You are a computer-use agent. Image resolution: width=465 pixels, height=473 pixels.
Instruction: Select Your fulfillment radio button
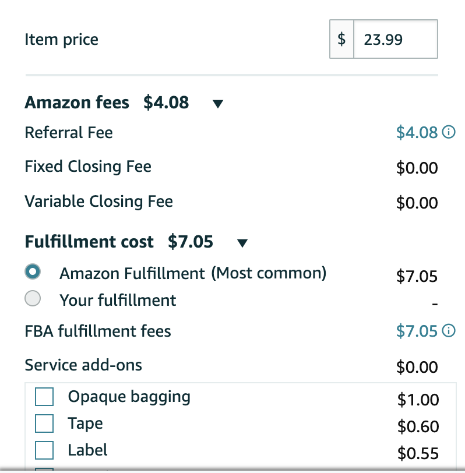[33, 298]
